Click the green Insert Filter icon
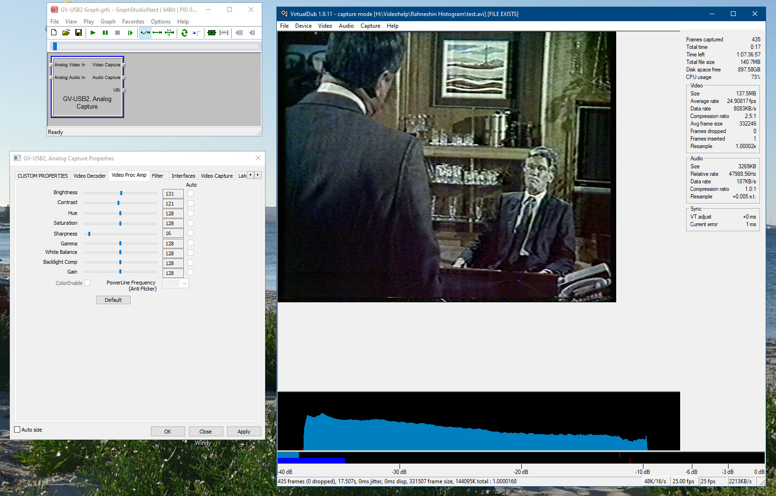This screenshot has height=496, width=776. pyautogui.click(x=212, y=32)
